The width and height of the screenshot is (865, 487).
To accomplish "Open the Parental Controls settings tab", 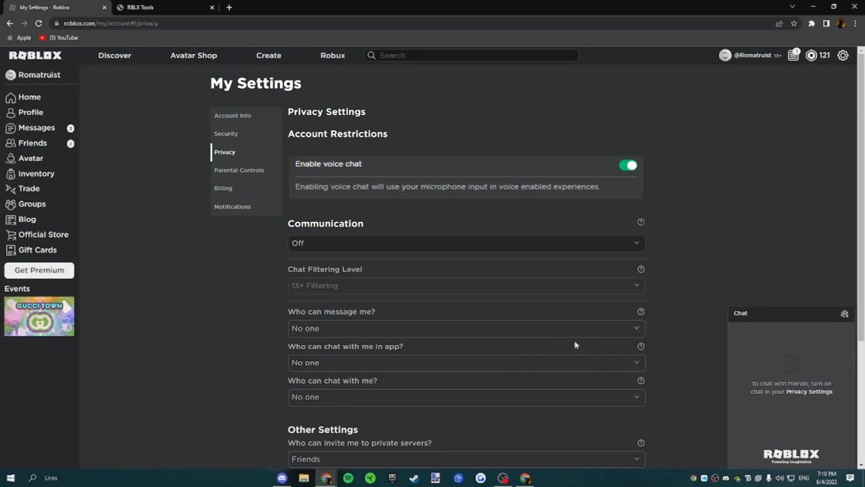I will [246, 170].
